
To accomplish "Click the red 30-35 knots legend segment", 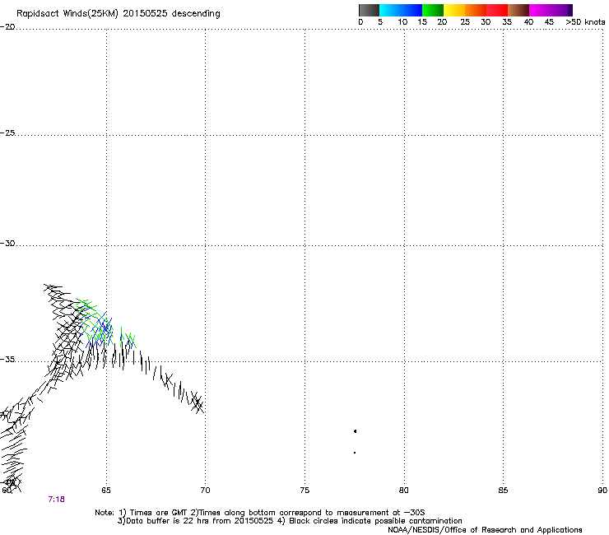I will pos(497,10).
